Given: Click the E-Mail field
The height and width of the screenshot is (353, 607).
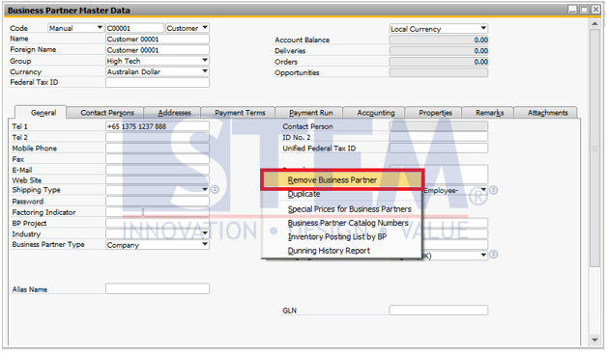Looking at the screenshot, I should click(158, 170).
